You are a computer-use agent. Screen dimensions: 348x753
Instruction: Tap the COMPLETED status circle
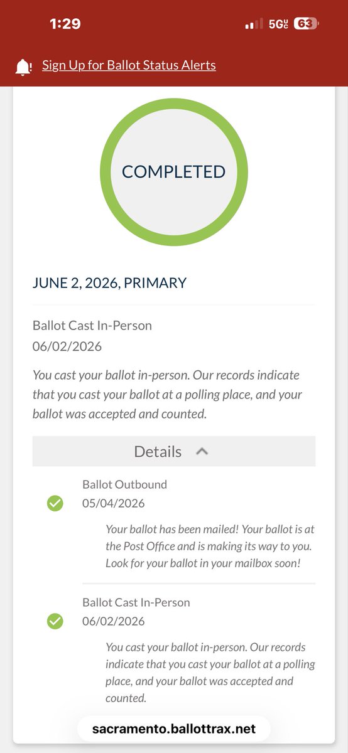(x=174, y=171)
